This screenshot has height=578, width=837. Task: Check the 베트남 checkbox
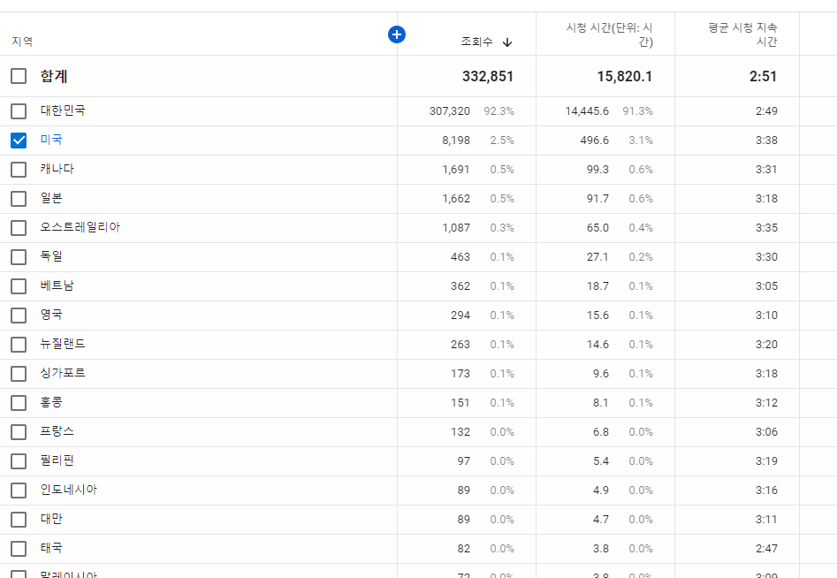pos(19,286)
